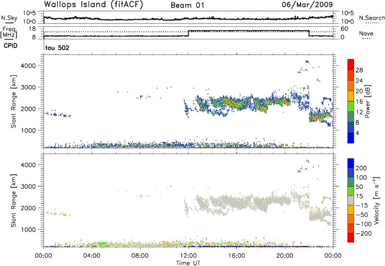The height and width of the screenshot is (266, 385).
Task: Click the 'Freq. [MHz]' axis label
Action: point(9,33)
